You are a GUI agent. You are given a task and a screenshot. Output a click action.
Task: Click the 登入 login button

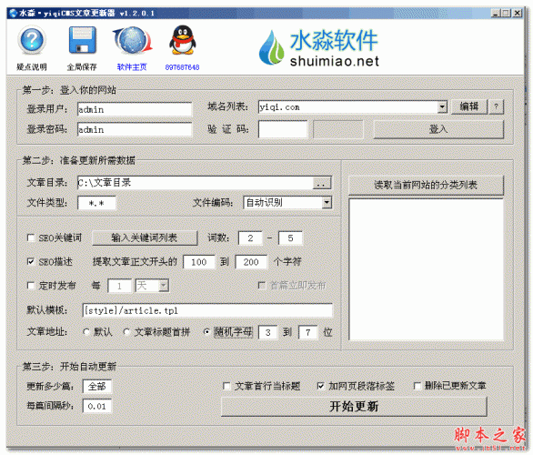click(x=438, y=129)
